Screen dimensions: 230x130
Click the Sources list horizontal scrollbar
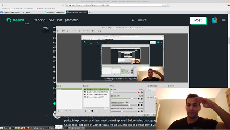(96, 108)
